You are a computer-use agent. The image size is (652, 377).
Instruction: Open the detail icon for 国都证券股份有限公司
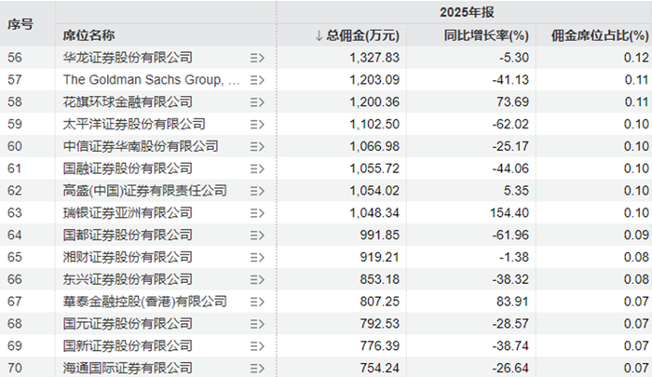point(258,235)
